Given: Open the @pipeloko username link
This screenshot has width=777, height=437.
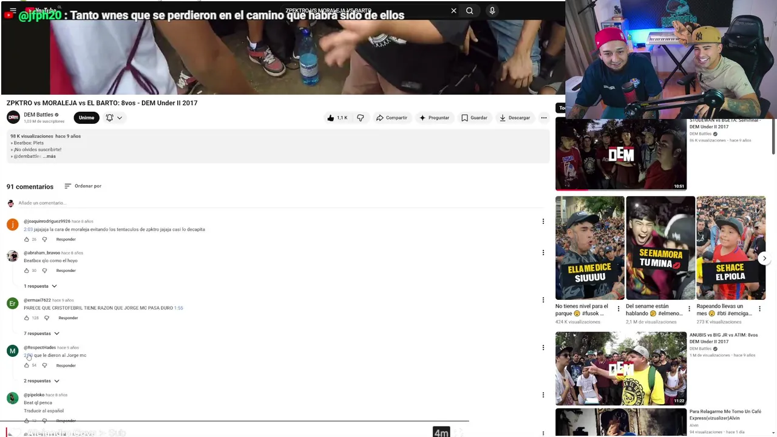Looking at the screenshot, I should (x=34, y=395).
